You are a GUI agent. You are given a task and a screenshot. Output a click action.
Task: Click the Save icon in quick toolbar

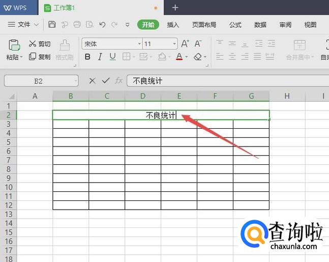point(52,24)
